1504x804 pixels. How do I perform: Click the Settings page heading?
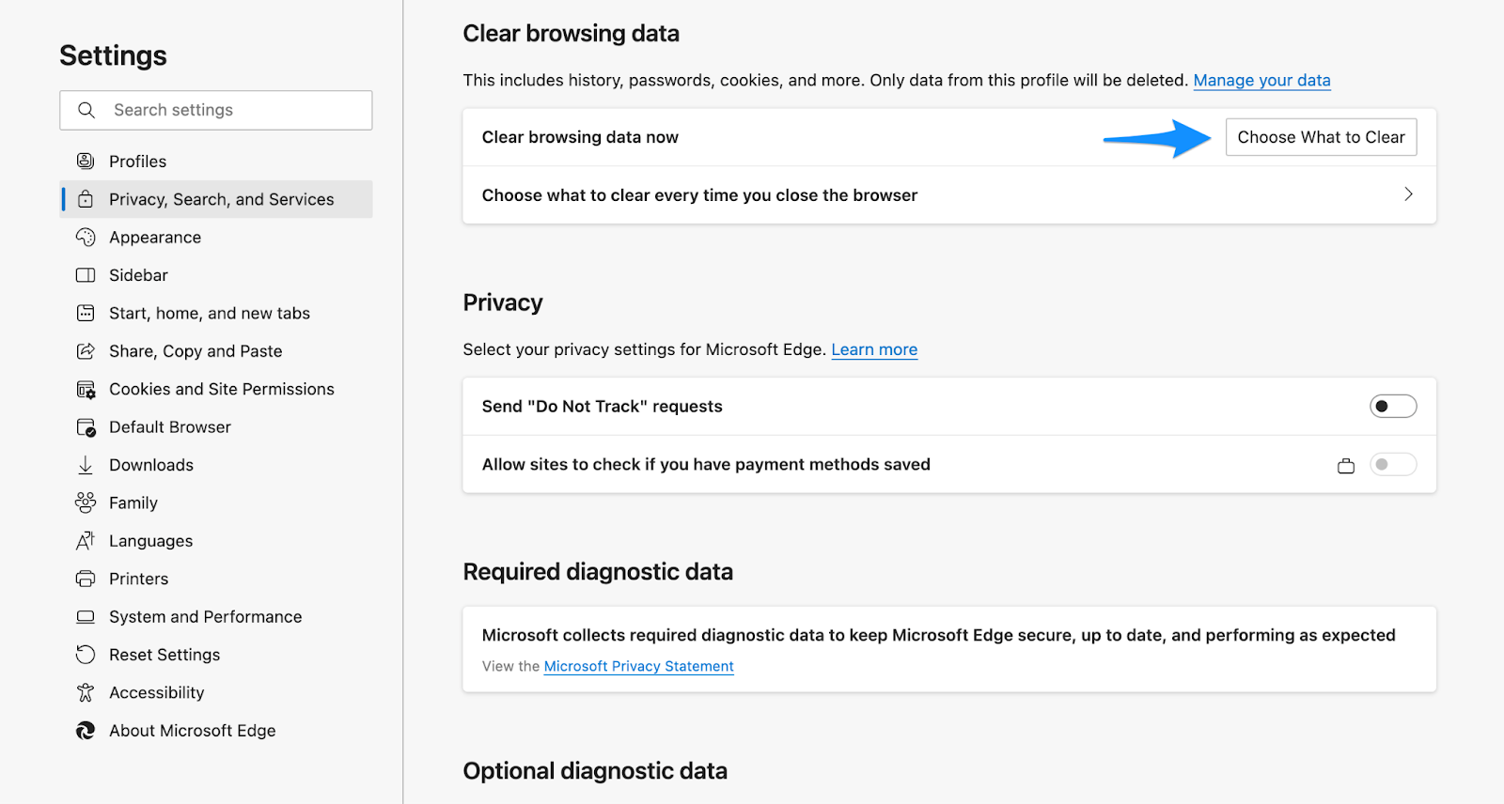pos(113,55)
